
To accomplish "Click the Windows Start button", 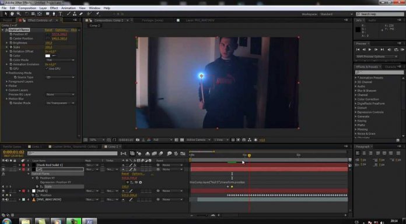I will tap(7, 222).
